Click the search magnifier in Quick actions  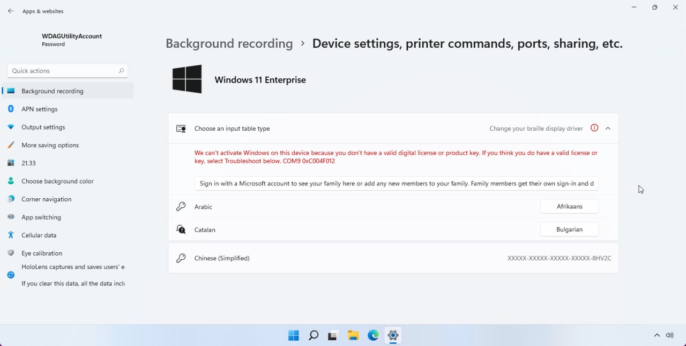121,71
